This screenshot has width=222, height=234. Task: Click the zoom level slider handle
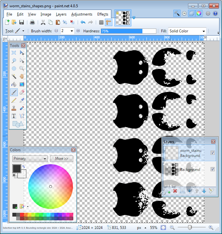tap(190, 227)
